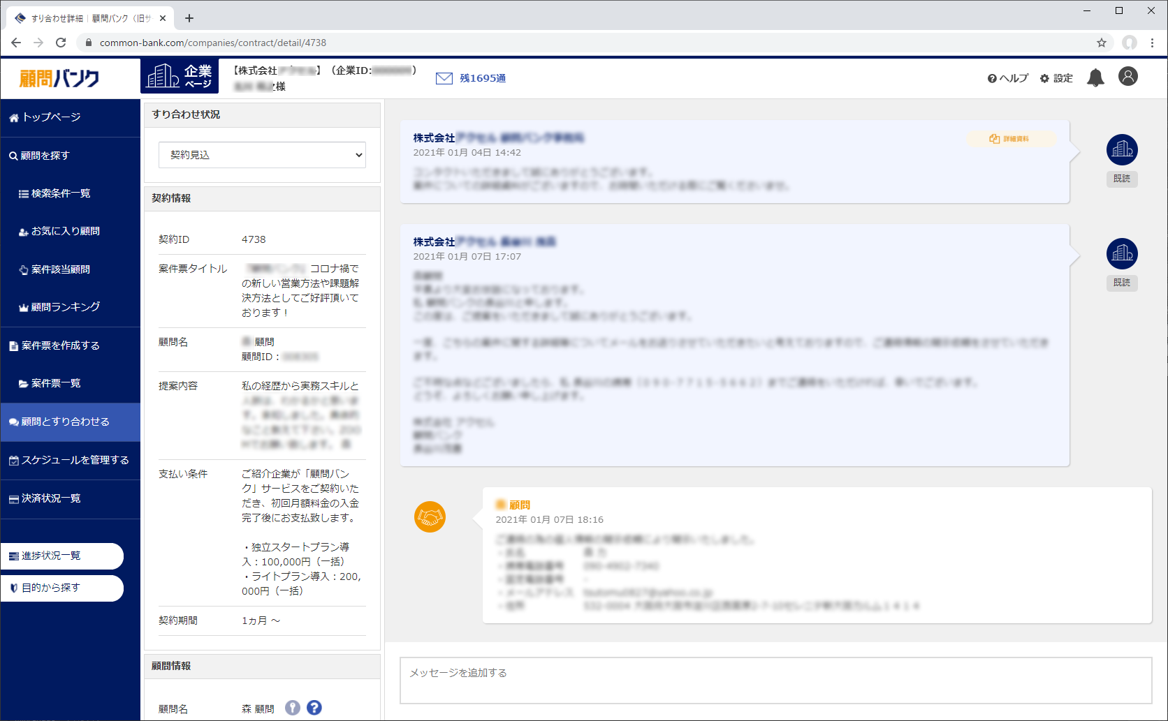Viewport: 1168px width, 721px height.
Task: Click the mail envelope icon in header
Action: pyautogui.click(x=444, y=78)
